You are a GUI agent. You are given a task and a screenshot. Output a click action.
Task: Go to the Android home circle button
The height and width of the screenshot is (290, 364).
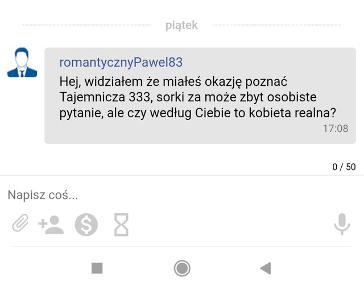pos(182,268)
